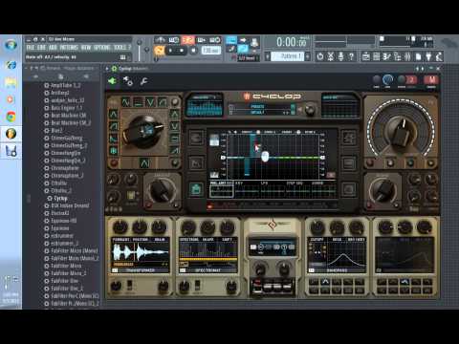
Task: Open the ADD menu
Action: (53, 48)
